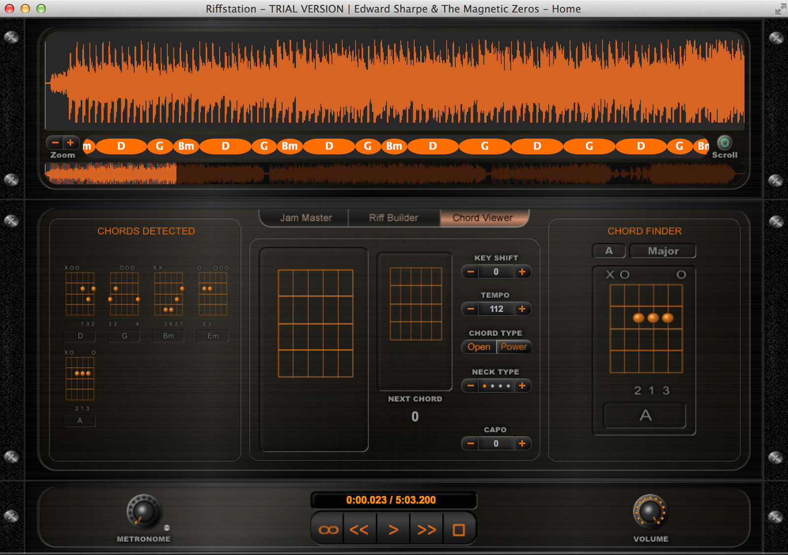Fast forward with the >> button
Image resolution: width=788 pixels, height=555 pixels.
click(x=427, y=530)
